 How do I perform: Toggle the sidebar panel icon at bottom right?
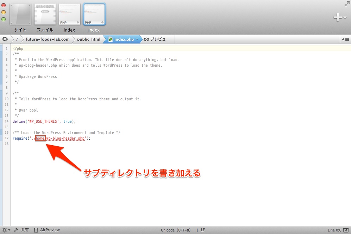point(346,230)
